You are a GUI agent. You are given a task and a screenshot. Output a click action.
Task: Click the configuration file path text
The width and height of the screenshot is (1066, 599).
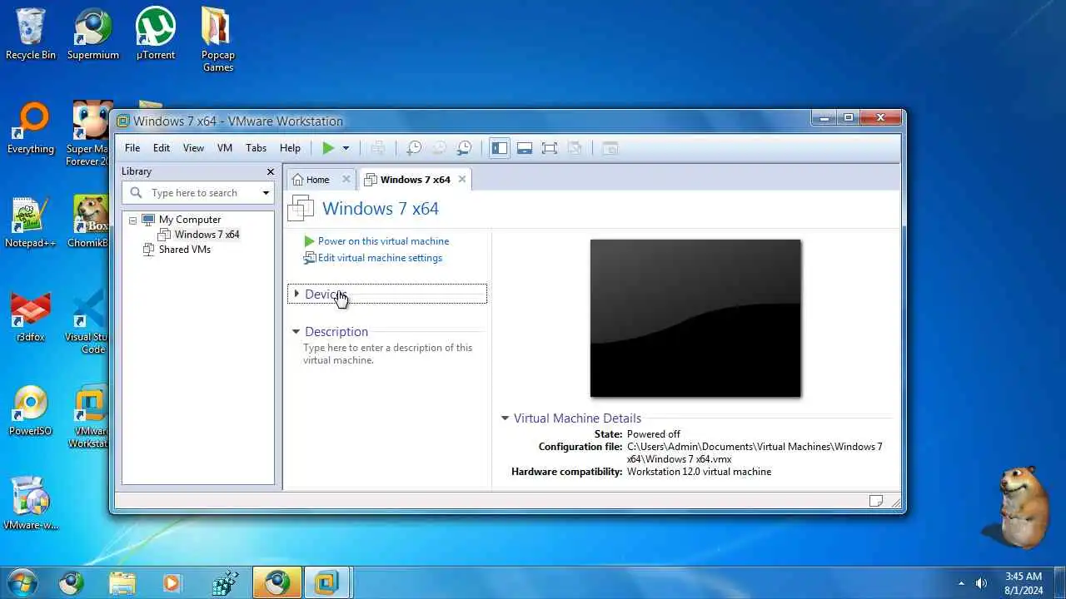(755, 453)
